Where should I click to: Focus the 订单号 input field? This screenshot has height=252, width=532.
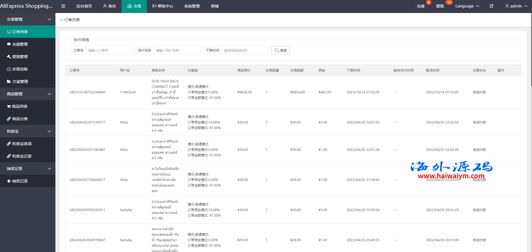click(x=109, y=50)
